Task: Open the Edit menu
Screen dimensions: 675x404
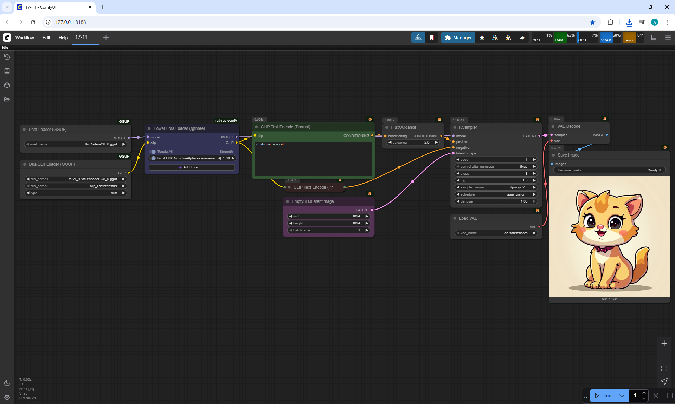Action: pyautogui.click(x=46, y=38)
